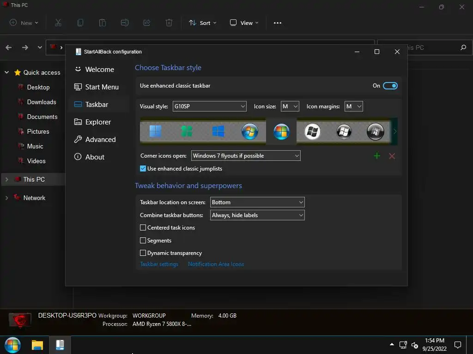Uncheck Use enhanced classic jumplists
This screenshot has width=473, height=354.
143,169
